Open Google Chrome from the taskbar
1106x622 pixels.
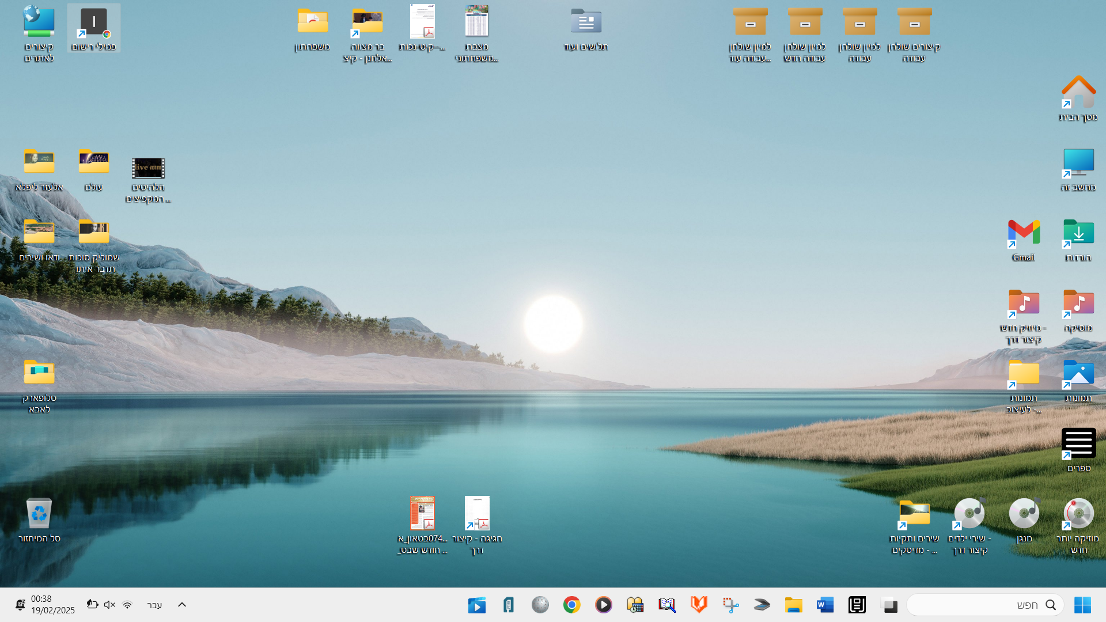[x=571, y=605]
